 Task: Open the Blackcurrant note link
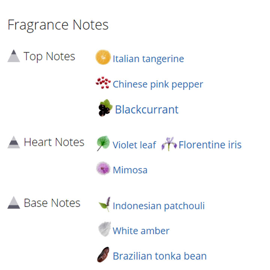tap(147, 109)
